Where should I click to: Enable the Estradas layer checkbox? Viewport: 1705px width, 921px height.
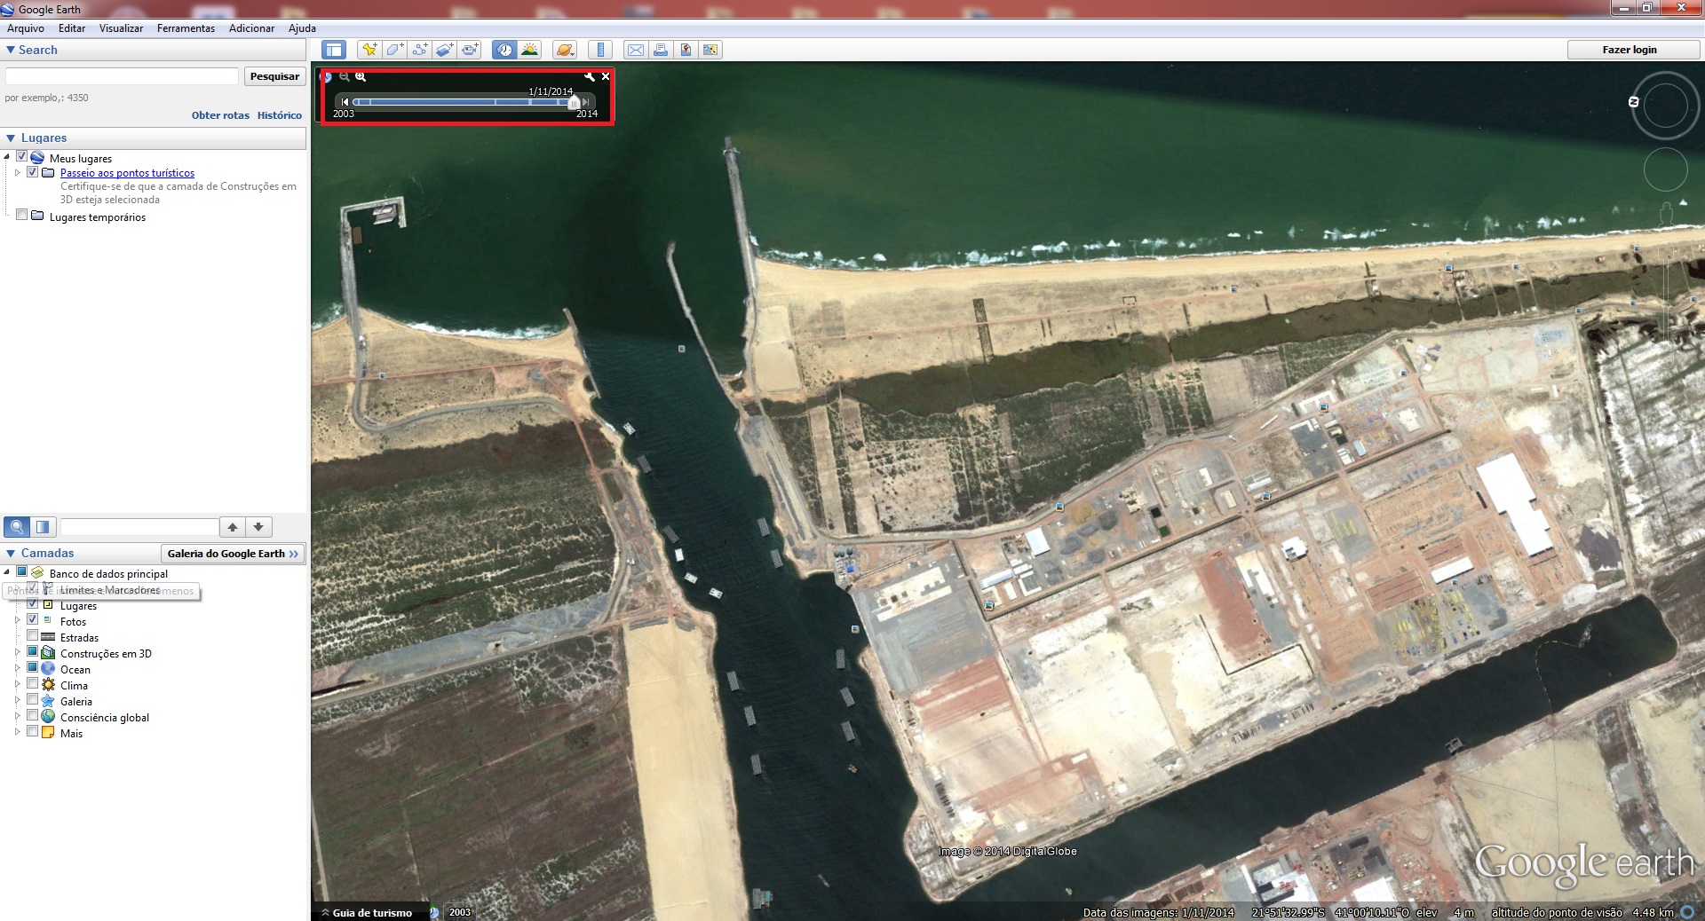[x=33, y=635]
